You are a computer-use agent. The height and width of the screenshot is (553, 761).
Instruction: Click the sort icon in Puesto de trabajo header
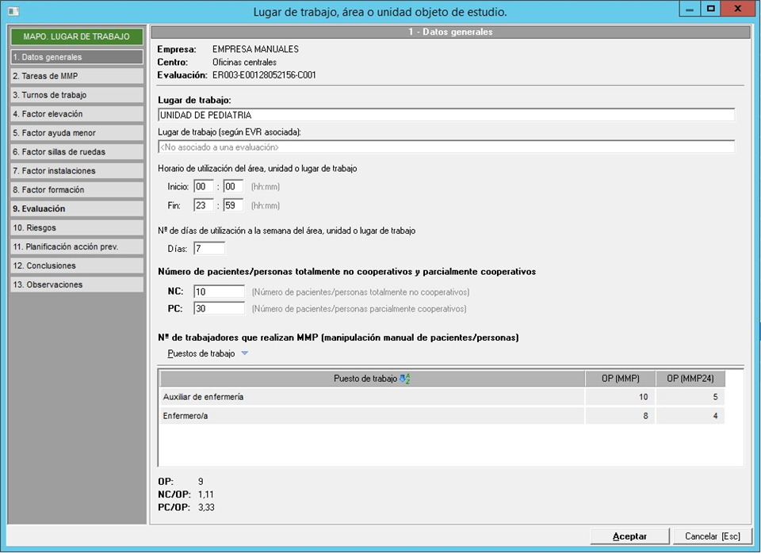pyautogui.click(x=405, y=379)
